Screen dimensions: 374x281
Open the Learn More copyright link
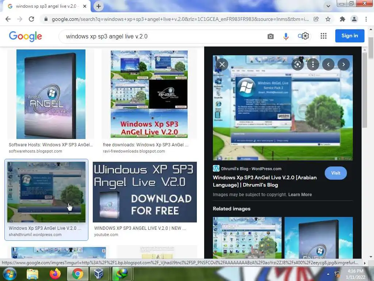300,195
